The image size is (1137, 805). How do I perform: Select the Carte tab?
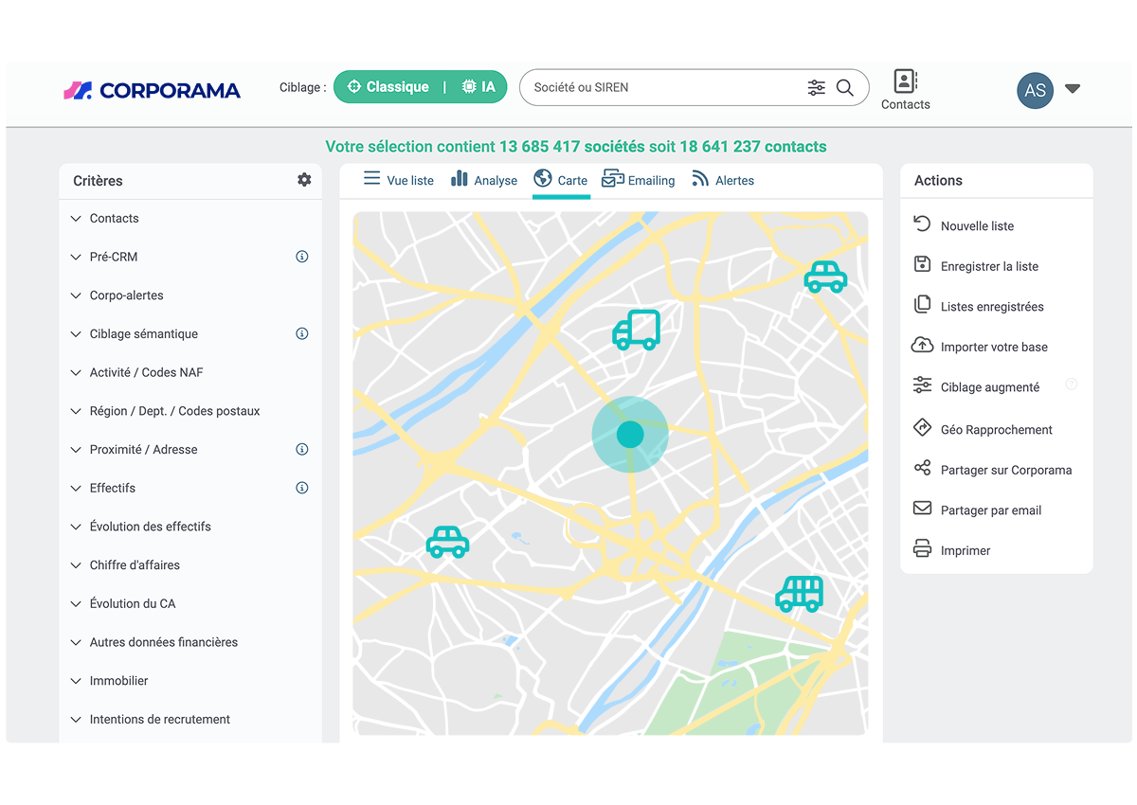(x=561, y=180)
